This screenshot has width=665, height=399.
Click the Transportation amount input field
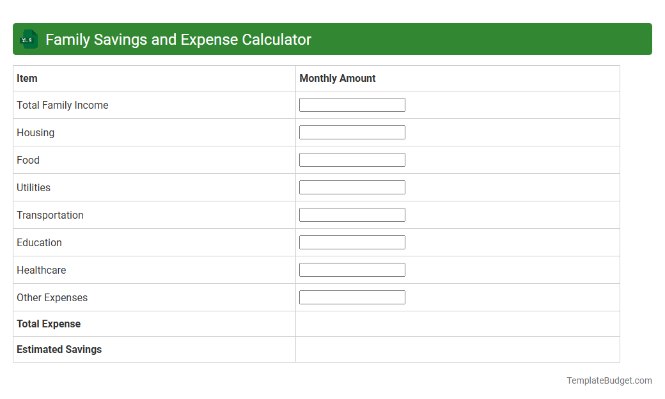pos(352,214)
